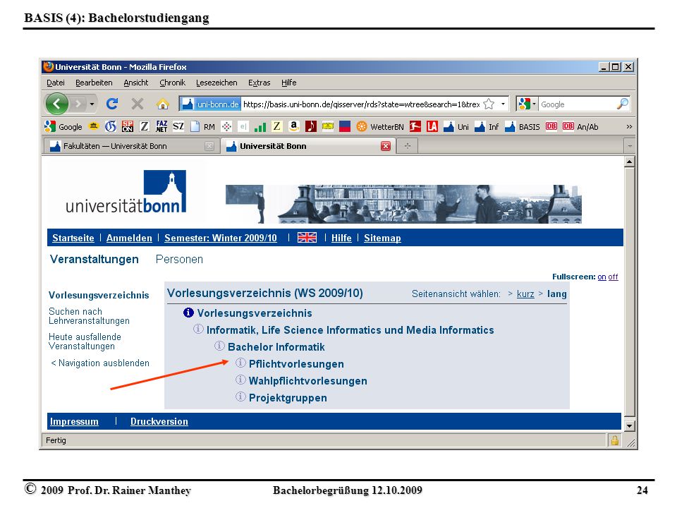
Task: Focus the Google search input field
Action: pyautogui.click(x=578, y=104)
